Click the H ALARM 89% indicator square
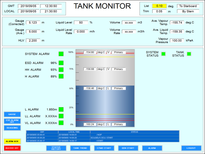 tap(61, 76)
